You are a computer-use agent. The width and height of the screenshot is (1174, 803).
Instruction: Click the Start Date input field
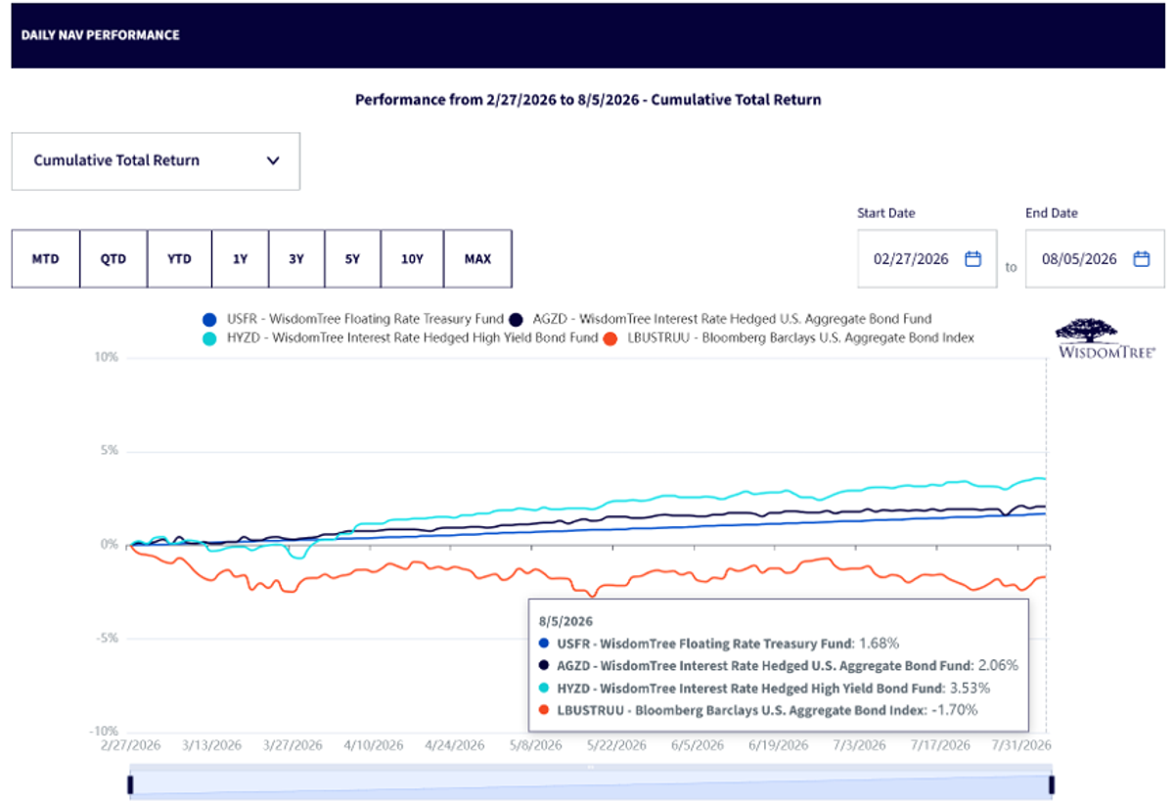(927, 259)
